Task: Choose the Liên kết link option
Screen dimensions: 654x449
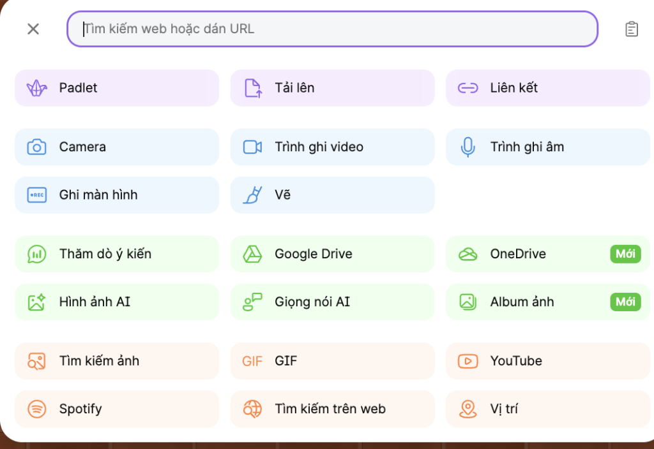Action: [x=547, y=88]
